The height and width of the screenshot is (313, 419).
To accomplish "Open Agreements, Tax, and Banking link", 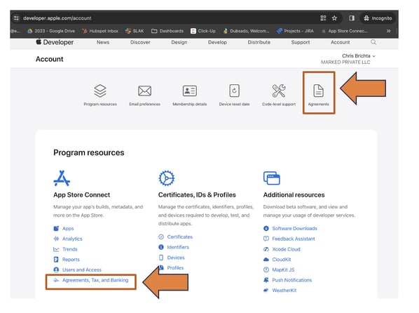I will pos(95,280).
